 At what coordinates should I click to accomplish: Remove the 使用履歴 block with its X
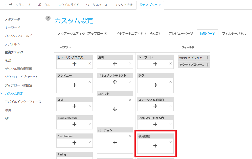(170, 142)
